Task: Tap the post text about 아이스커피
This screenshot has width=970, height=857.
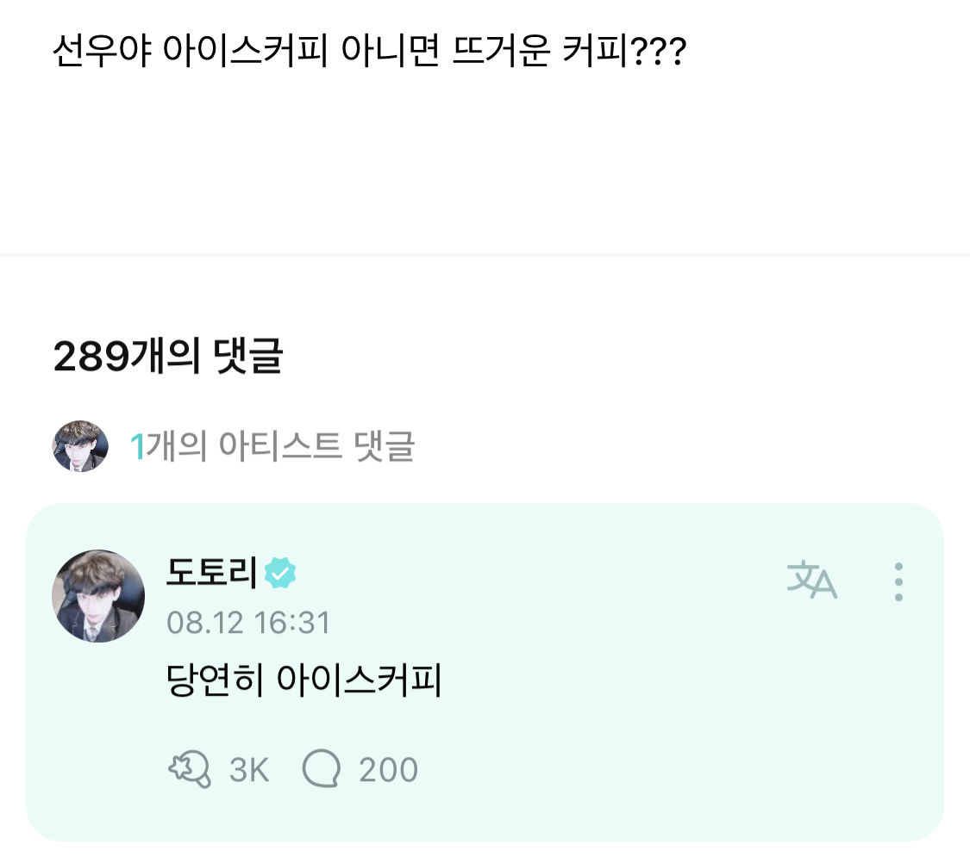Action: (x=369, y=56)
